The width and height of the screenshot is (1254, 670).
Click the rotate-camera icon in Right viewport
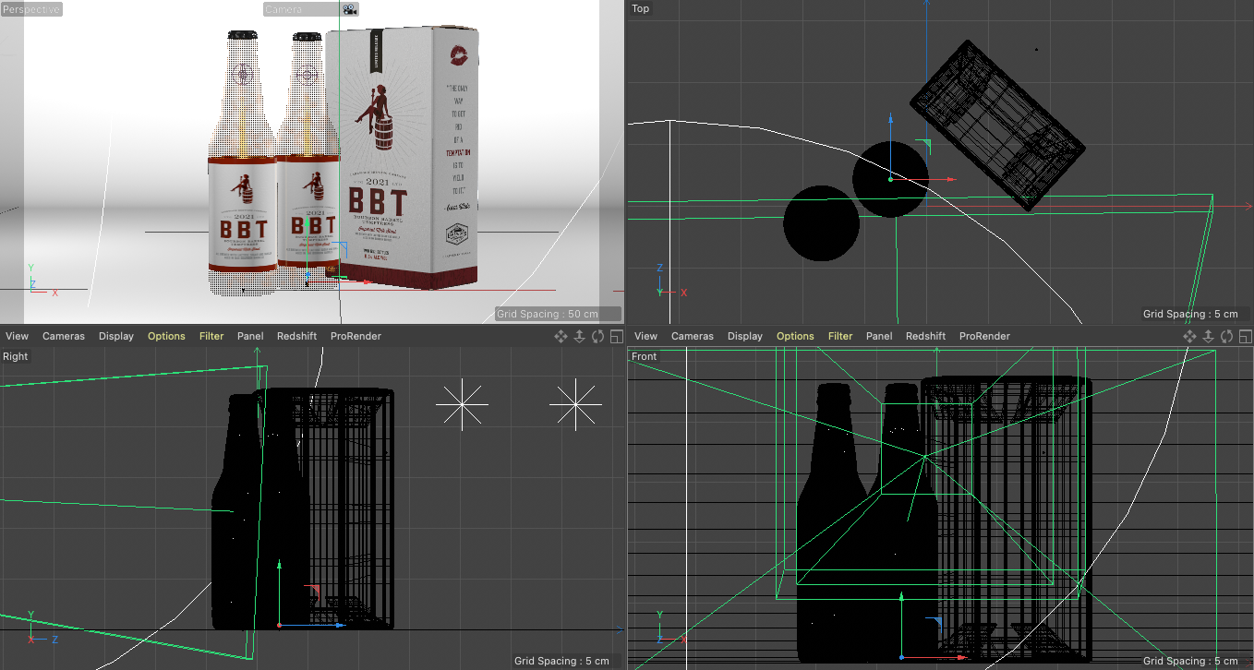coord(598,336)
